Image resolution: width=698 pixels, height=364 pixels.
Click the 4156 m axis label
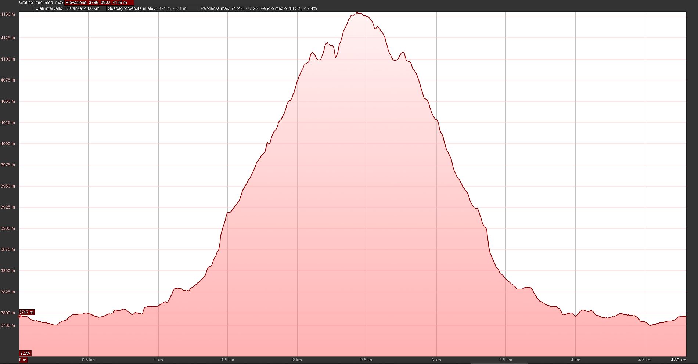(8, 14)
